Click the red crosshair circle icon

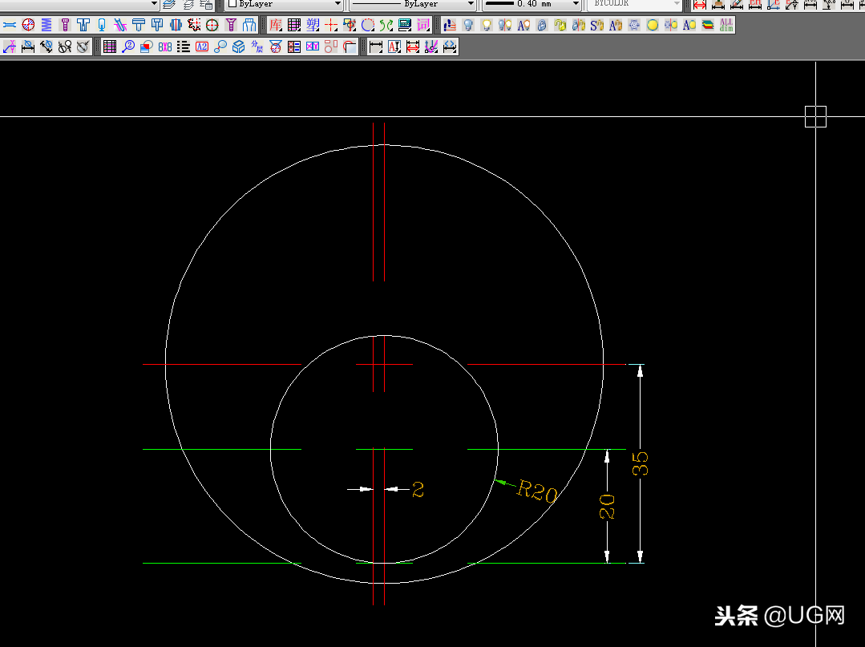click(x=212, y=25)
